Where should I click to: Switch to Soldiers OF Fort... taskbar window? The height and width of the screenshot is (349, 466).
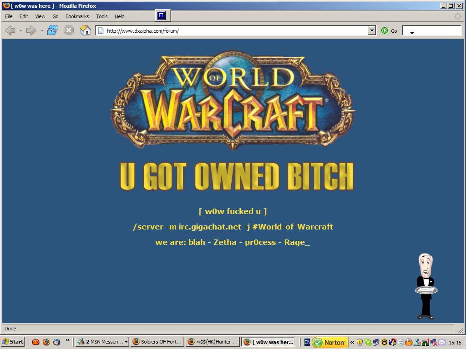tap(157, 342)
